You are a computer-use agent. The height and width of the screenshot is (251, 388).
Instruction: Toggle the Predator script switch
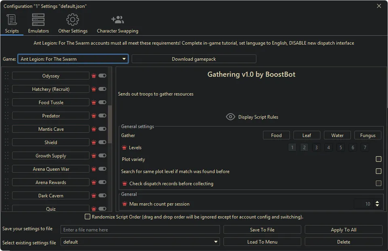click(x=102, y=116)
